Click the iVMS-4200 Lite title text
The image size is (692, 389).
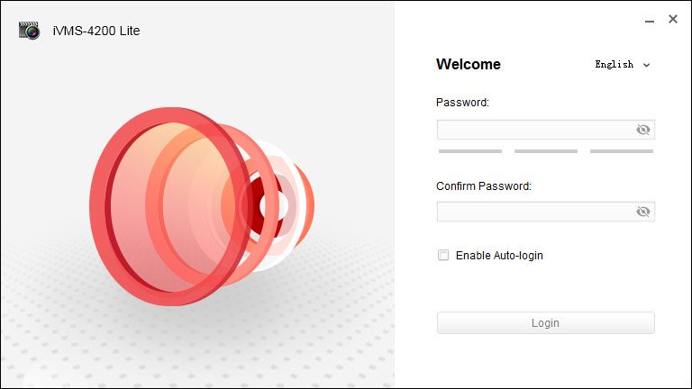96,31
